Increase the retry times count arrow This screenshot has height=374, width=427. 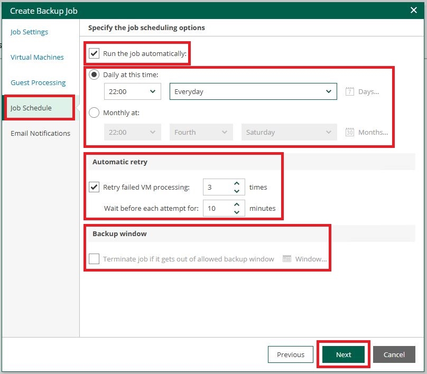[x=237, y=183]
